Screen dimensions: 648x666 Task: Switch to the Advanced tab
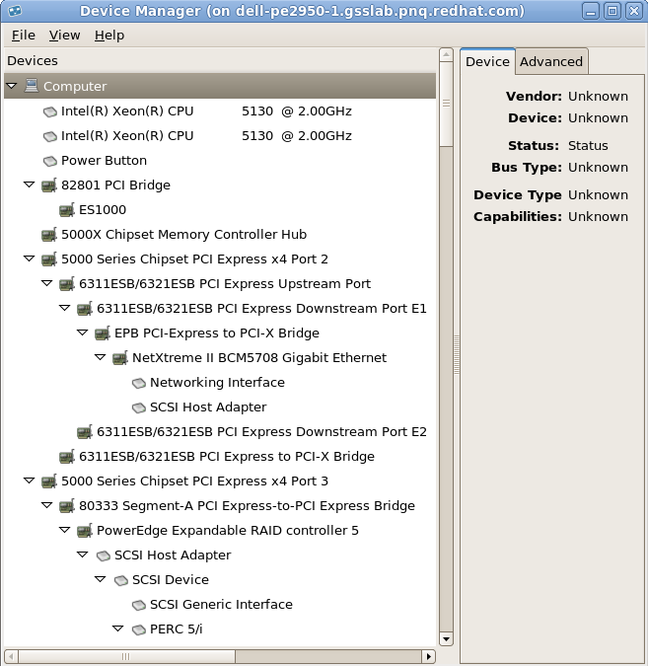coord(551,61)
